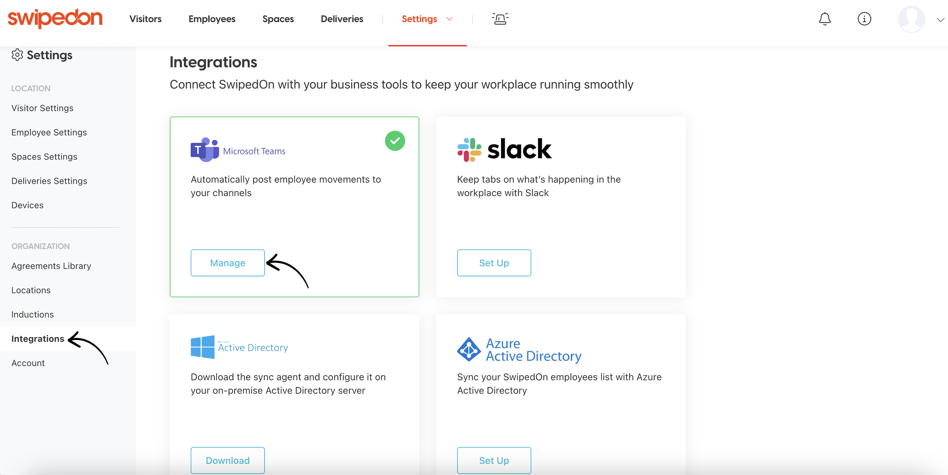This screenshot has width=948, height=475.
Task: Click 'Keep tabs on what's happening' description
Action: point(539,186)
